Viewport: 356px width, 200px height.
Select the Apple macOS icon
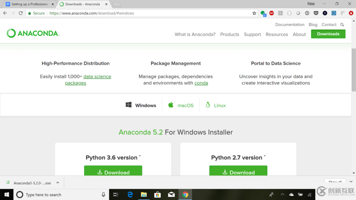pyautogui.click(x=171, y=105)
